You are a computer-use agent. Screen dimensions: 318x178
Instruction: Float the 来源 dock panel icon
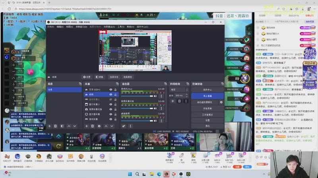tap(117, 84)
